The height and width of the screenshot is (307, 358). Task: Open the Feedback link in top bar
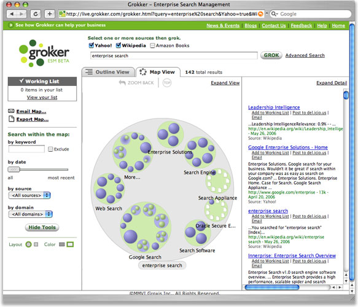tap(302, 26)
